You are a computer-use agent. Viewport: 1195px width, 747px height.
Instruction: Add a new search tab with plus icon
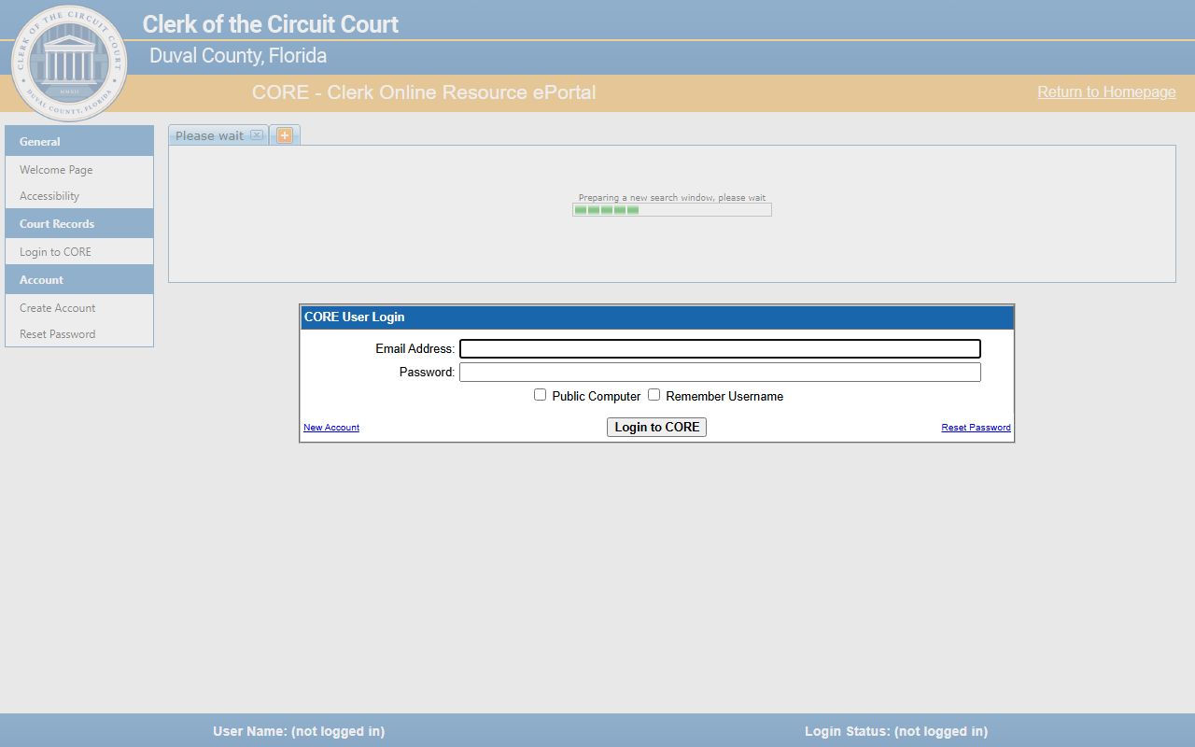pos(285,135)
